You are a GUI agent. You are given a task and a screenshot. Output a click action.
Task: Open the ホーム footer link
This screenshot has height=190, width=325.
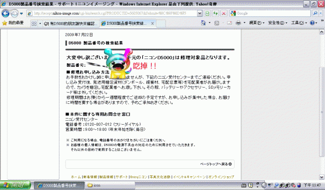click(76, 177)
